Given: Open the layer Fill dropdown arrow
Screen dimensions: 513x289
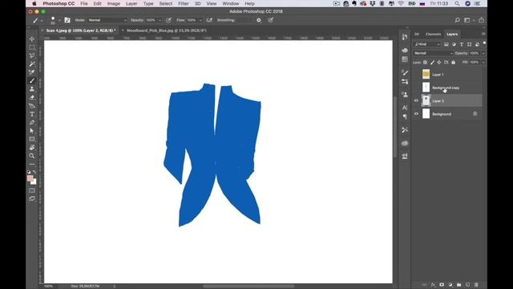Looking at the screenshot, I should 483,63.
